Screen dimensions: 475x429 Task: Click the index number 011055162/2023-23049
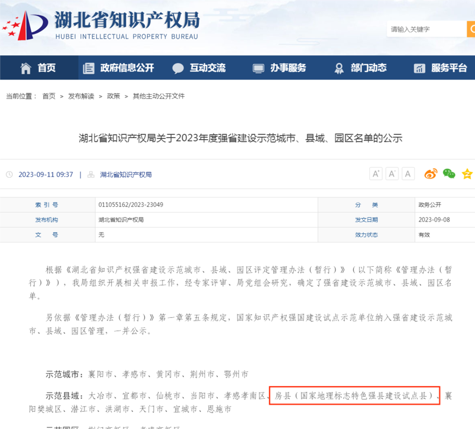pos(131,205)
